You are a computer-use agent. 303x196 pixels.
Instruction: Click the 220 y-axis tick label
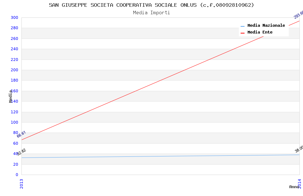click(x=14, y=60)
